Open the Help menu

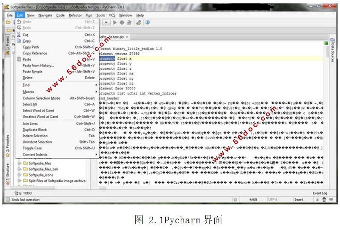[x=140, y=15]
